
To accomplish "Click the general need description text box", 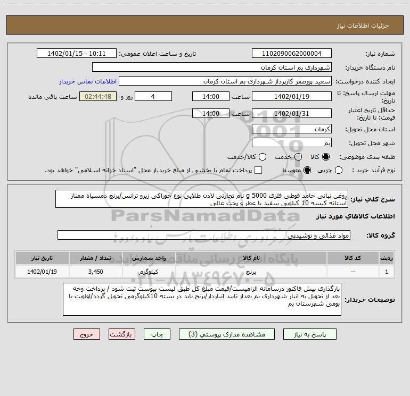I will click(202, 199).
